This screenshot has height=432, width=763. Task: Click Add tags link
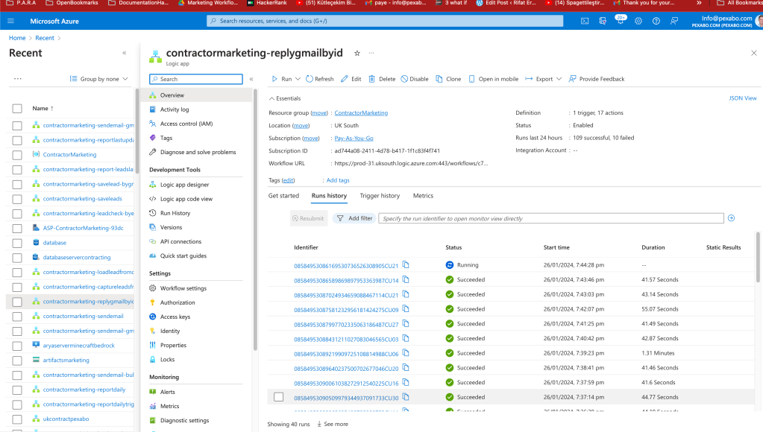click(x=338, y=180)
